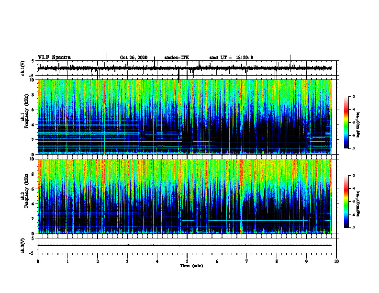Click time axis tick label "6"
This screenshot has width=379, height=293.
pyautogui.click(x=217, y=261)
